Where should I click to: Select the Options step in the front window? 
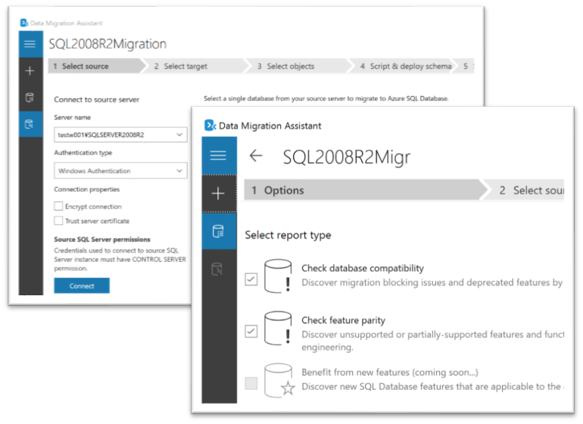point(279,191)
